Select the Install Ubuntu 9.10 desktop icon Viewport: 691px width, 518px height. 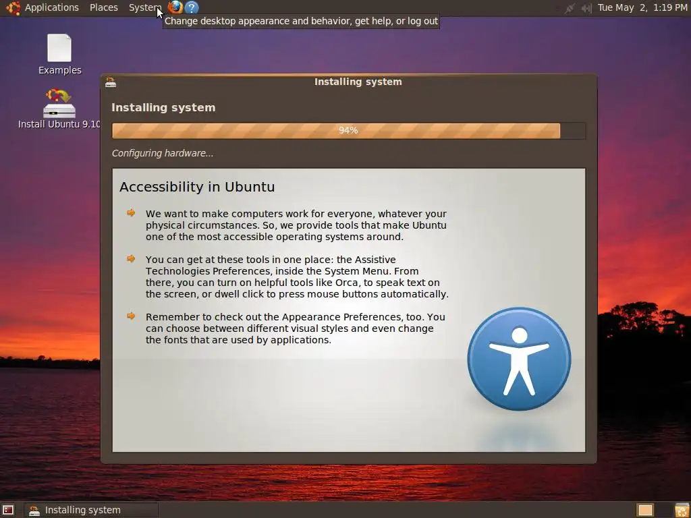(59, 109)
